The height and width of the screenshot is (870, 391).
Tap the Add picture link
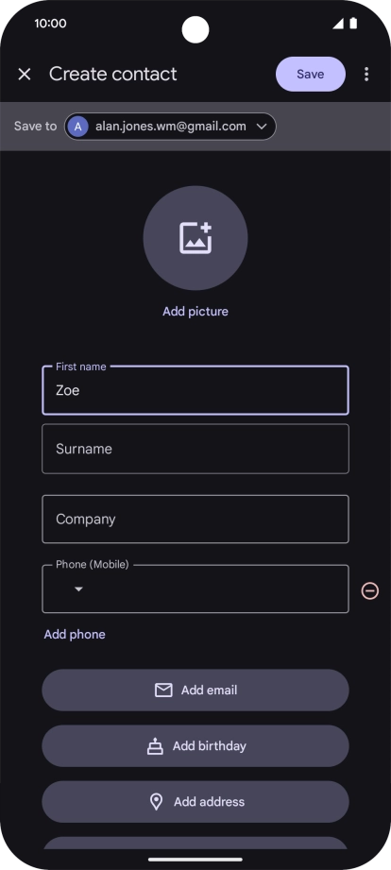tap(195, 312)
